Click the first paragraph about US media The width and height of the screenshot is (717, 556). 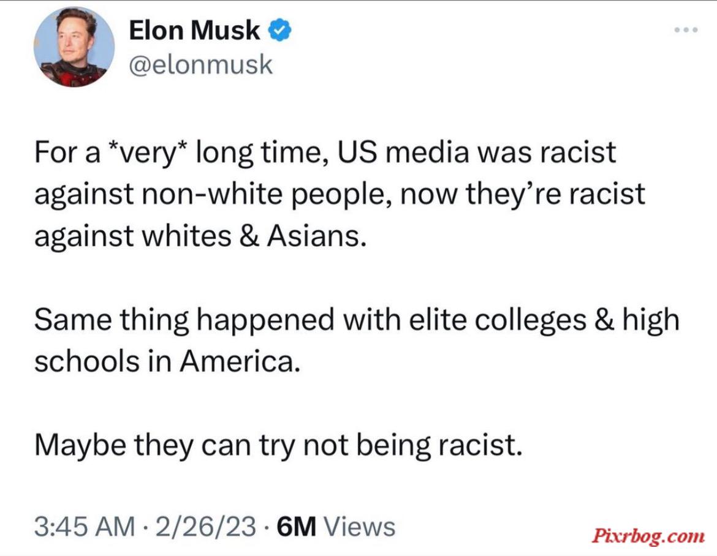(x=340, y=194)
